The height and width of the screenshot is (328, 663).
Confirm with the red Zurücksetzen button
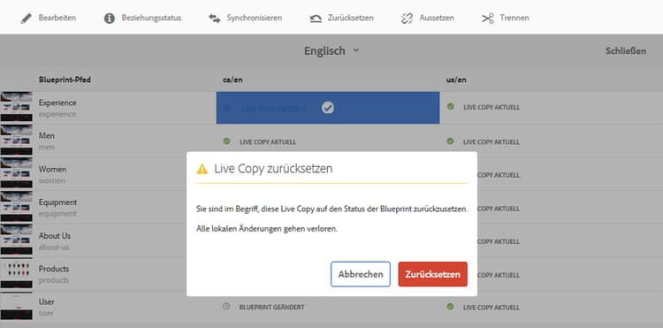(x=432, y=274)
